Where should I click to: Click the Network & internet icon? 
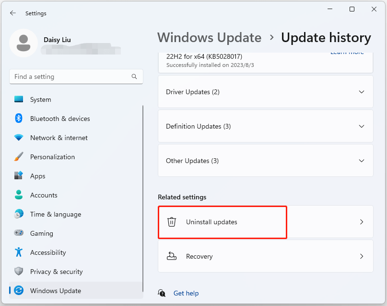[x=18, y=138]
